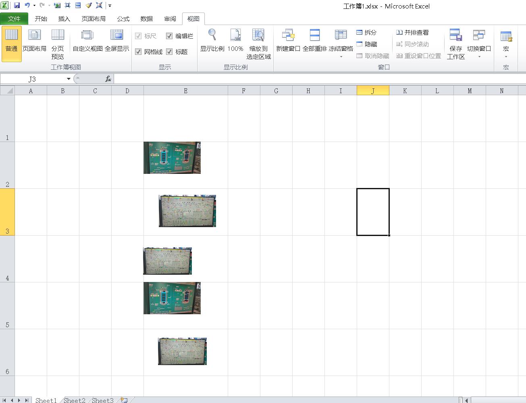Viewport: 526px width, 403px height.
Task: Click the 隐藏 window button
Action: point(366,44)
